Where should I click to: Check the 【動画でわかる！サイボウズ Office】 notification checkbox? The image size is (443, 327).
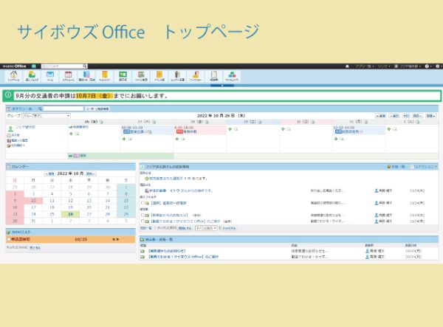[x=143, y=221]
